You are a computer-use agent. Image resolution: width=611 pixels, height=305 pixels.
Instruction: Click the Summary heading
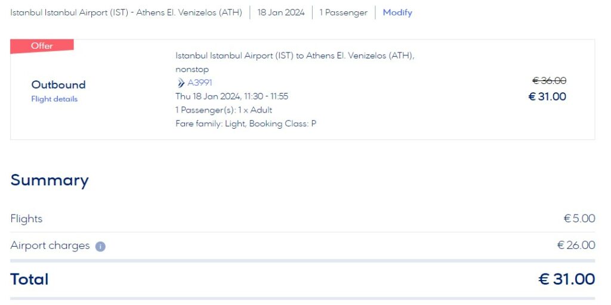50,180
